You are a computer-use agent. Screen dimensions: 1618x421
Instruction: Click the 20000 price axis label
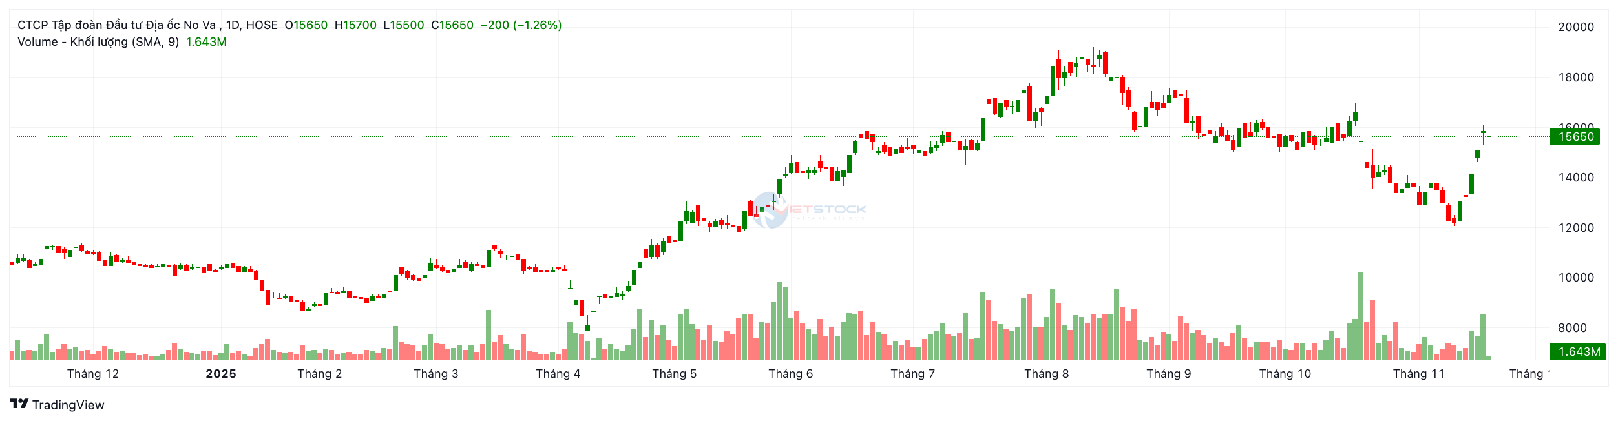click(1576, 27)
